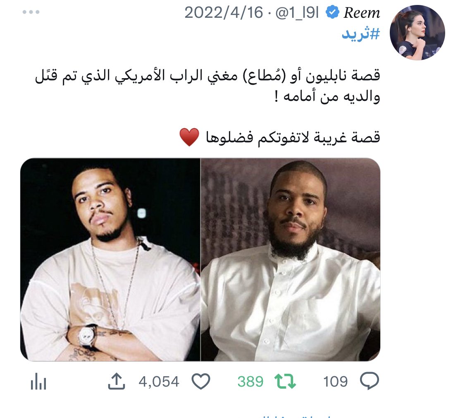Click the red heart emoji in the text
The height and width of the screenshot is (418, 465).
pyautogui.click(x=189, y=137)
